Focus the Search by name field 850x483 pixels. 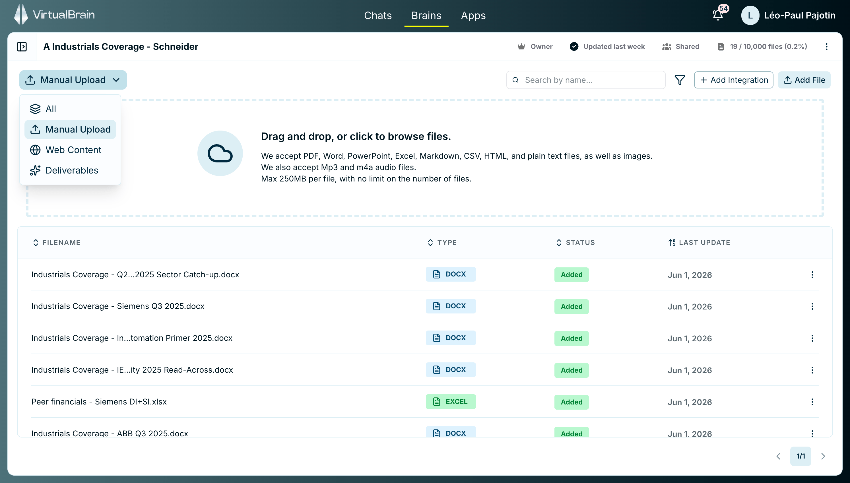586,80
